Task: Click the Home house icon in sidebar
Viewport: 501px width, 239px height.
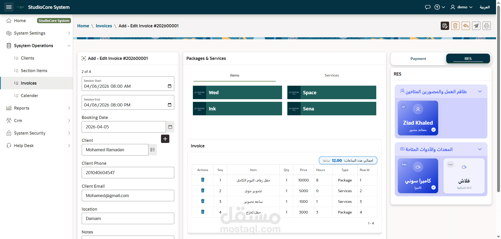Action: [x=9, y=21]
